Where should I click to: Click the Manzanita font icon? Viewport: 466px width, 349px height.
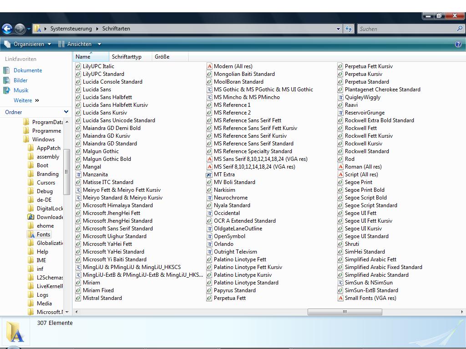[78, 174]
